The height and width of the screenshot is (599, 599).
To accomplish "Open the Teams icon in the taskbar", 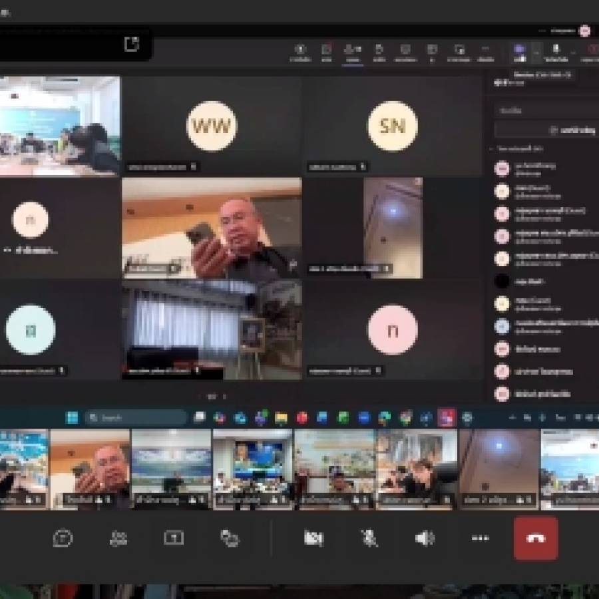I will click(261, 417).
